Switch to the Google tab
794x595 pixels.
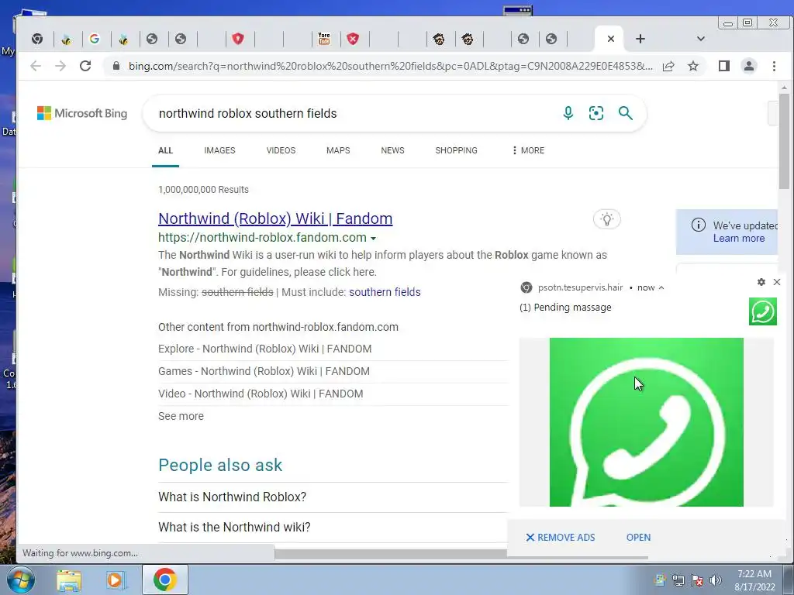click(x=94, y=39)
